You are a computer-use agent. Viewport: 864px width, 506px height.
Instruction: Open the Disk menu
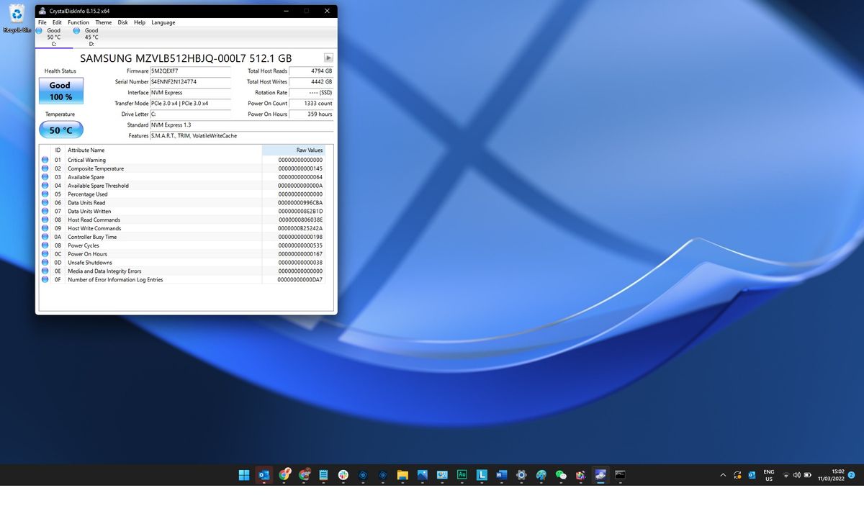(122, 22)
